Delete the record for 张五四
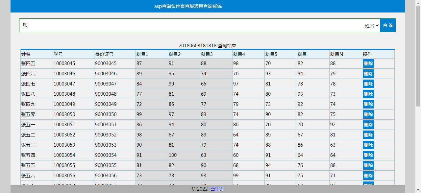421x193 pixels. click(368, 155)
